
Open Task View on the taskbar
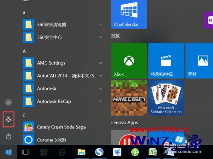26,152
